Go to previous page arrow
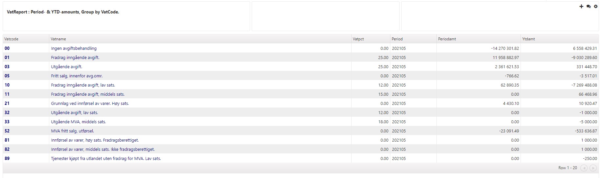Viewport: 601px width, 178px height. click(x=584, y=168)
